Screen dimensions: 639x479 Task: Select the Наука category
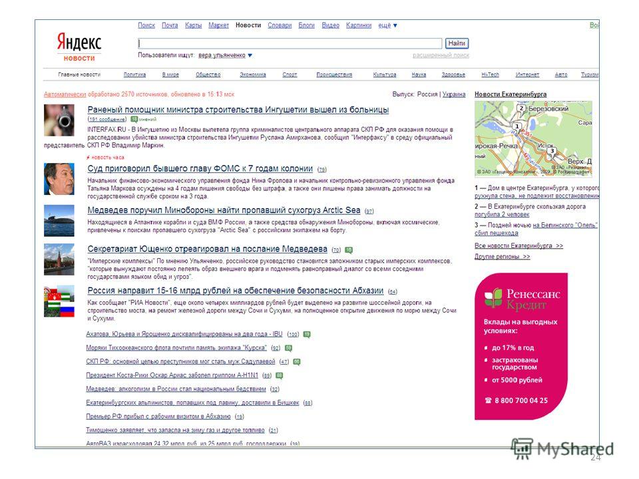click(419, 75)
